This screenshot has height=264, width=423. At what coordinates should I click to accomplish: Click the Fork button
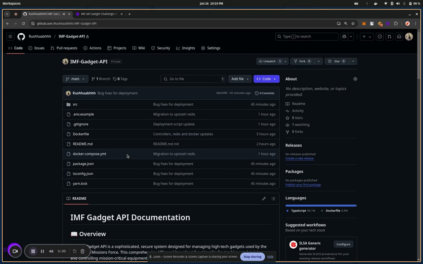click(302, 61)
